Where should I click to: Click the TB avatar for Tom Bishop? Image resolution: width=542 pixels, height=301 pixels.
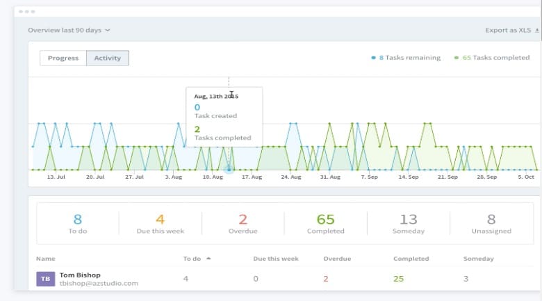point(44,279)
